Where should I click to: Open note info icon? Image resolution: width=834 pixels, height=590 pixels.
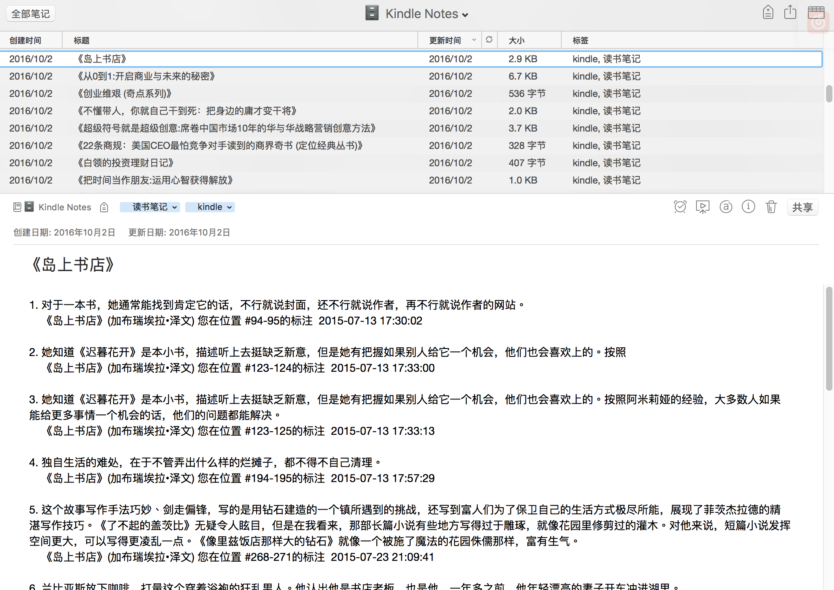[x=748, y=207]
